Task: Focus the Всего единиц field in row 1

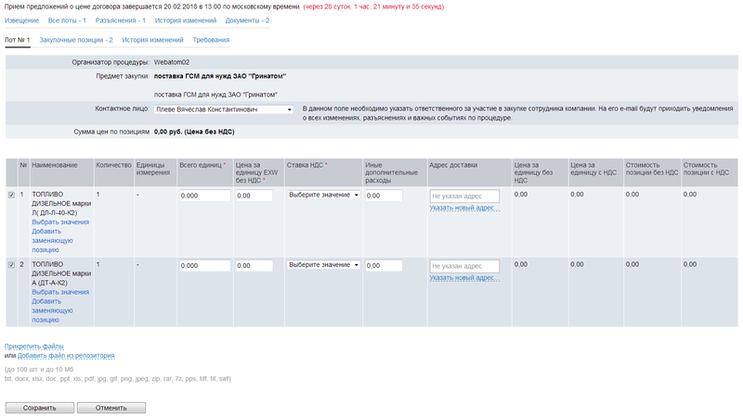Action: (204, 196)
